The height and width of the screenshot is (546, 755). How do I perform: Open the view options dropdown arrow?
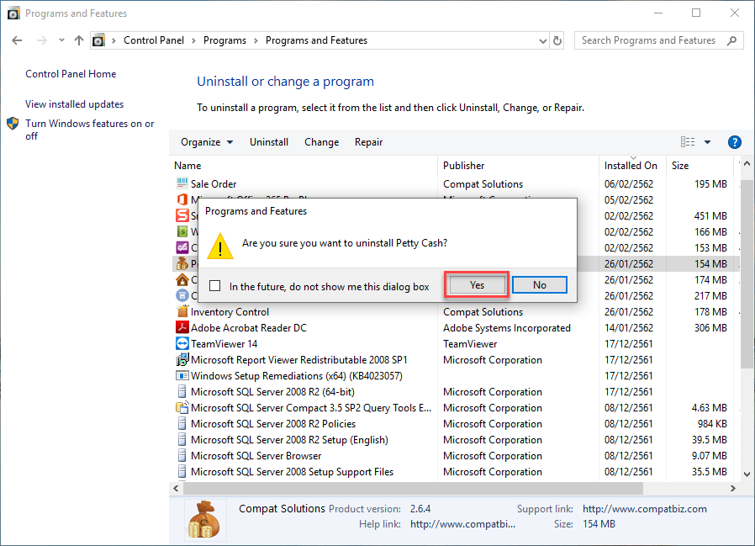[707, 142]
